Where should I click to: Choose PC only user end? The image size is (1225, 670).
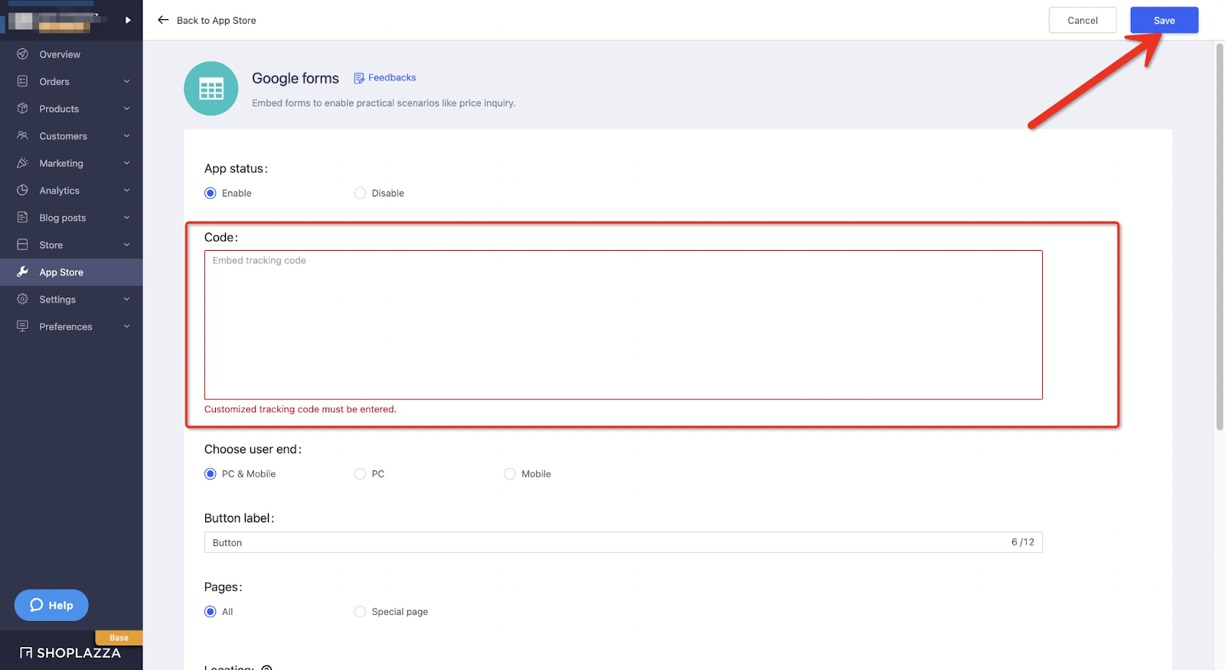[360, 473]
